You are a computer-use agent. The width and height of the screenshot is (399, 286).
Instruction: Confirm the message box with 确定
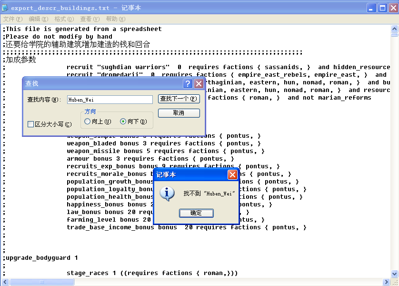pyautogui.click(x=196, y=213)
